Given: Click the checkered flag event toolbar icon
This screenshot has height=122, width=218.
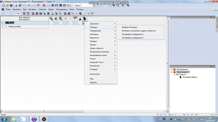Looking at the screenshot, I should click(x=48, y=14).
